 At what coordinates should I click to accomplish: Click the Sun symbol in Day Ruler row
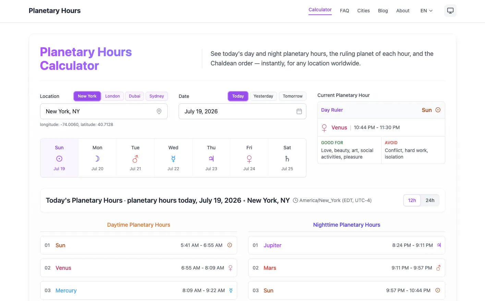tap(438, 110)
